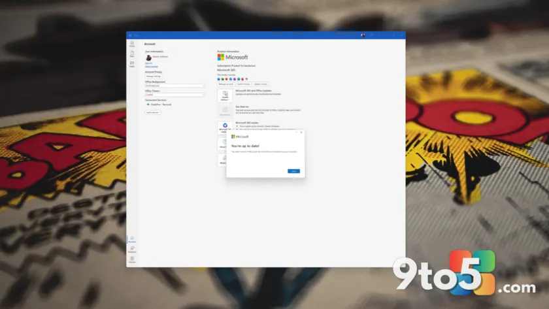Viewport: 549px width, 309px height.
Task: Select the OneDrive - Personal connected service
Action: [x=159, y=105]
